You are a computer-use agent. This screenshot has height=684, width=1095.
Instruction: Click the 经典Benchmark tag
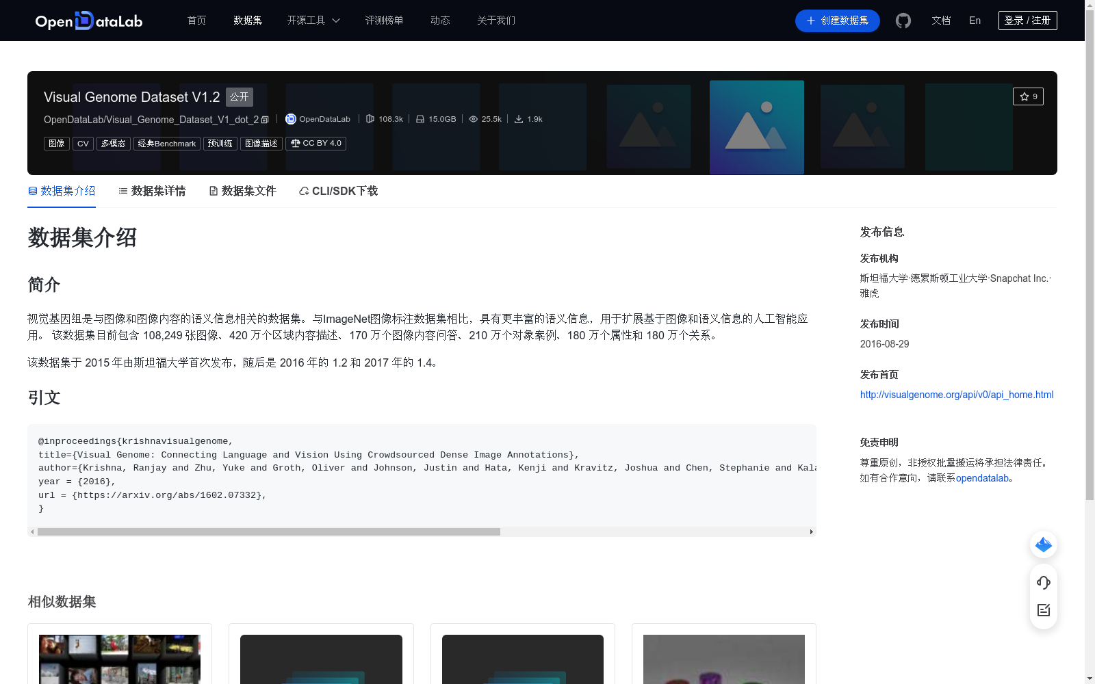[x=167, y=144]
